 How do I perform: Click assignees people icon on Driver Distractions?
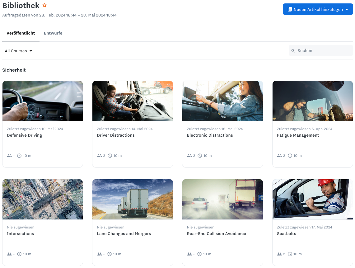point(99,156)
